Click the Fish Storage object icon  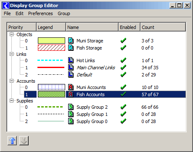click(71, 48)
